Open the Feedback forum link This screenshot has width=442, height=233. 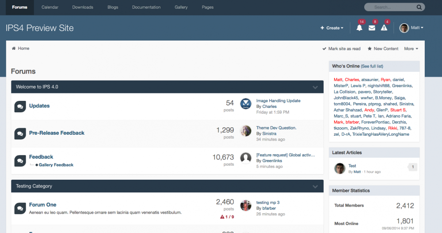(x=41, y=157)
